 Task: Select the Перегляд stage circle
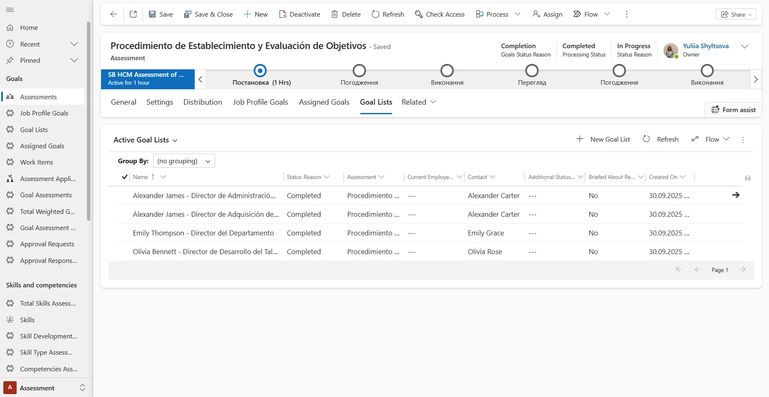click(x=532, y=71)
